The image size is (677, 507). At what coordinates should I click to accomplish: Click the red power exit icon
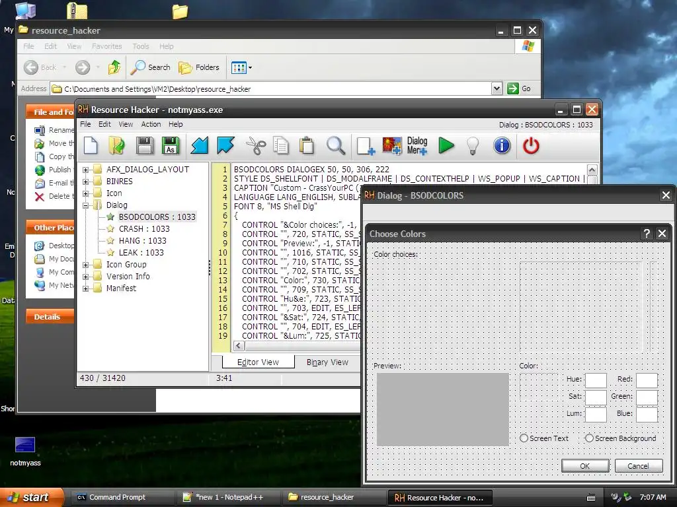[531, 146]
